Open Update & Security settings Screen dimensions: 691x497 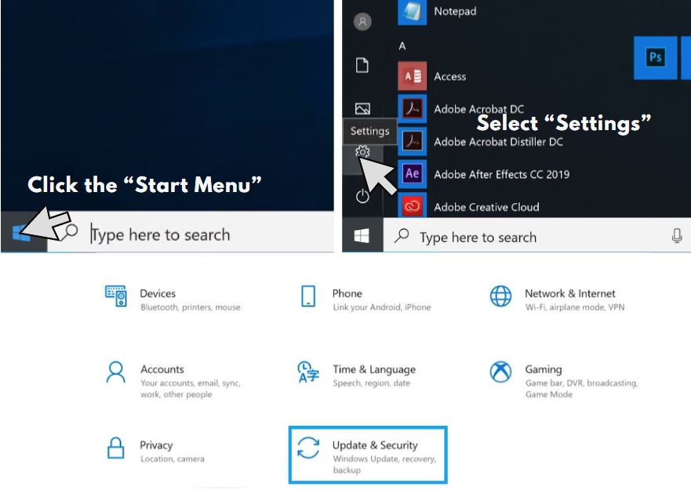coord(368,455)
